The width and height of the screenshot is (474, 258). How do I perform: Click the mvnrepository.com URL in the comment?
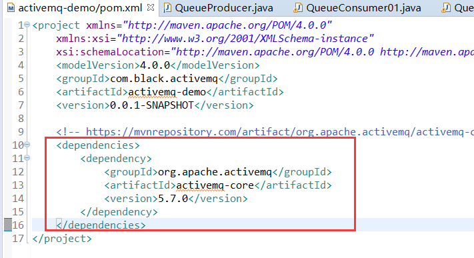coord(280,132)
